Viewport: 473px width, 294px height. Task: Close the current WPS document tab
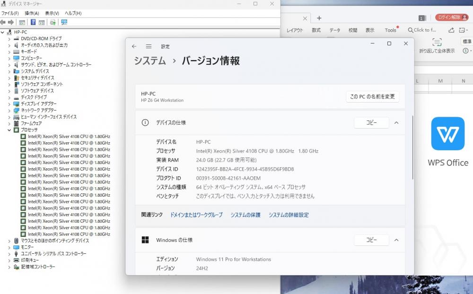click(x=305, y=18)
